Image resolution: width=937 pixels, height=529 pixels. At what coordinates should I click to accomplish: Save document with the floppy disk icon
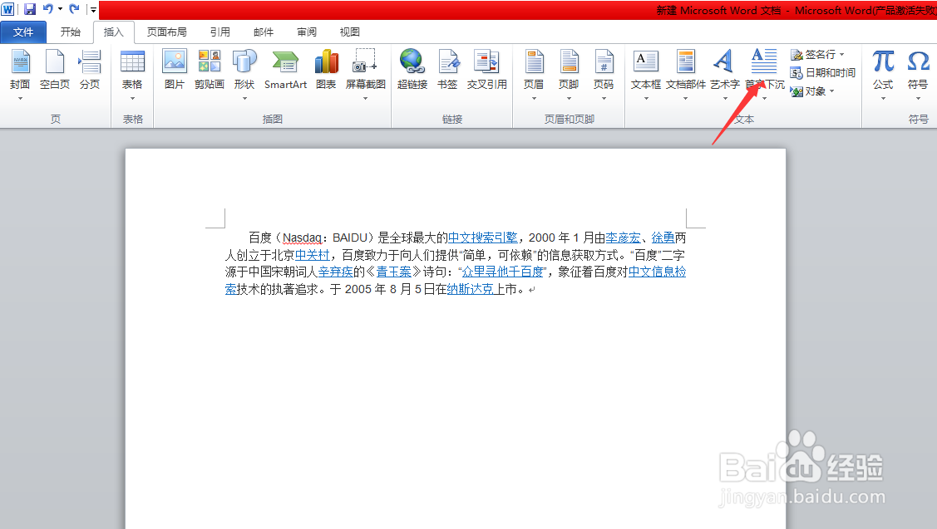[29, 9]
